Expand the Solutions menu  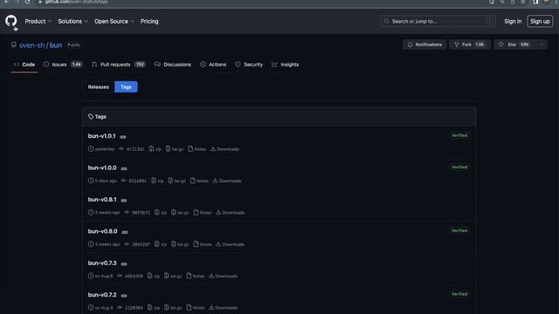[72, 21]
